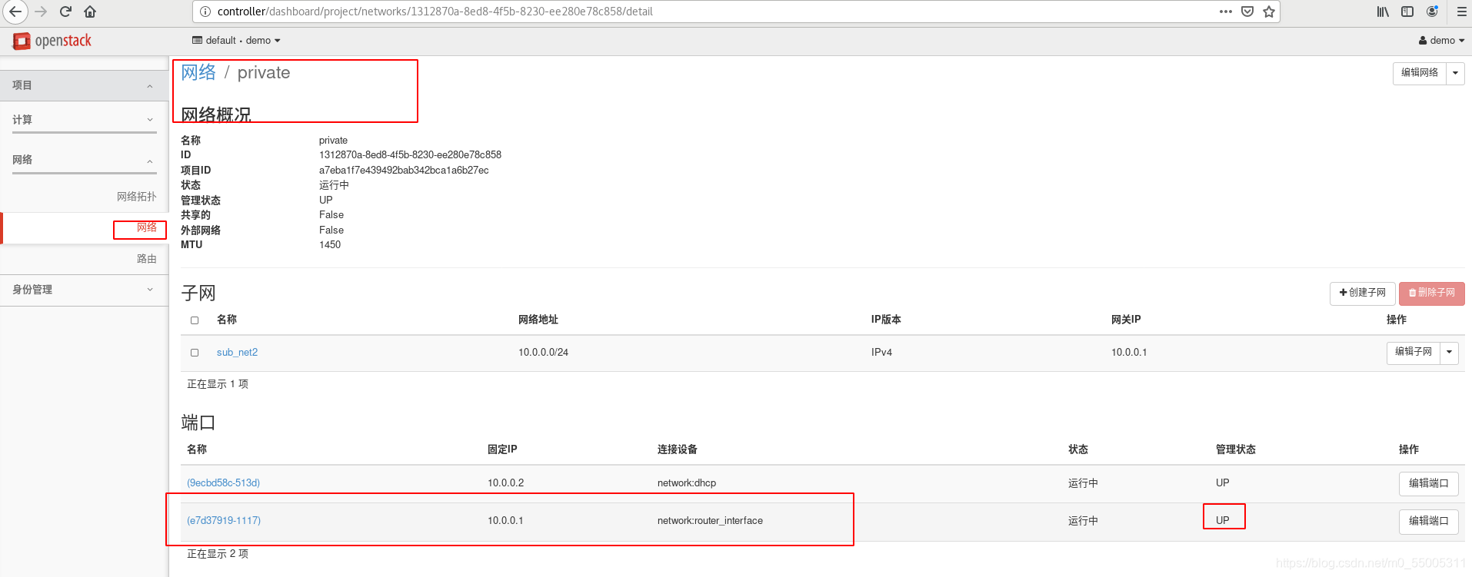Click 编辑端口 for the router_interface port
The width and height of the screenshot is (1472, 577).
1428,521
